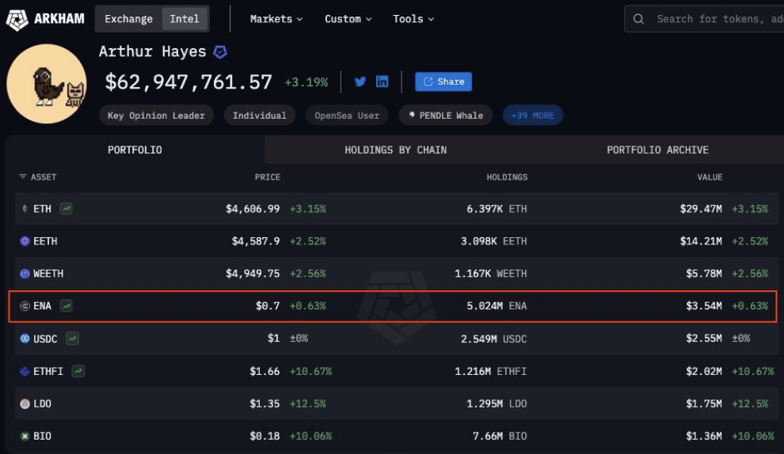Image resolution: width=784 pixels, height=454 pixels.
Task: Click the OpenSea User tag
Action: pos(347,115)
